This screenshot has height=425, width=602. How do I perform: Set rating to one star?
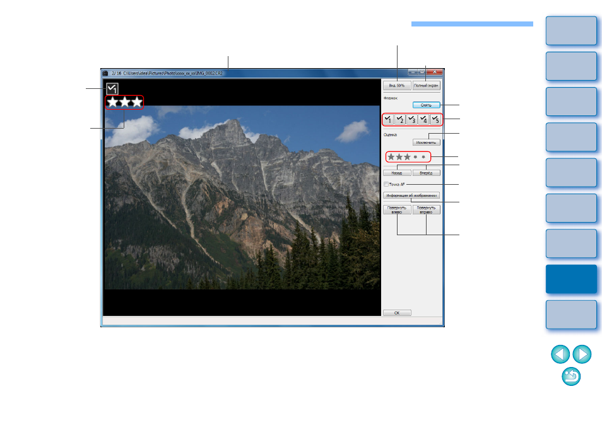[x=391, y=157]
